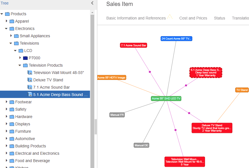249x168 pixels.
Task: Expand the Footwear folder
Action: click(6, 102)
